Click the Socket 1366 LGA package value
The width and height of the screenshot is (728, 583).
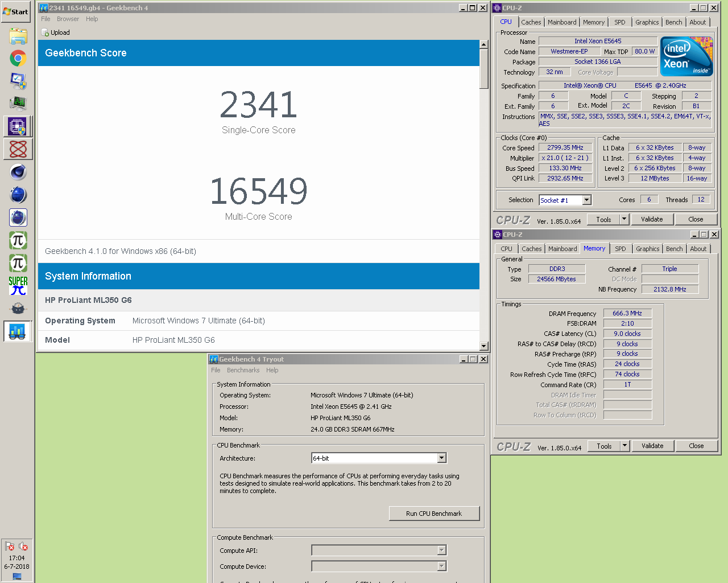pos(598,61)
